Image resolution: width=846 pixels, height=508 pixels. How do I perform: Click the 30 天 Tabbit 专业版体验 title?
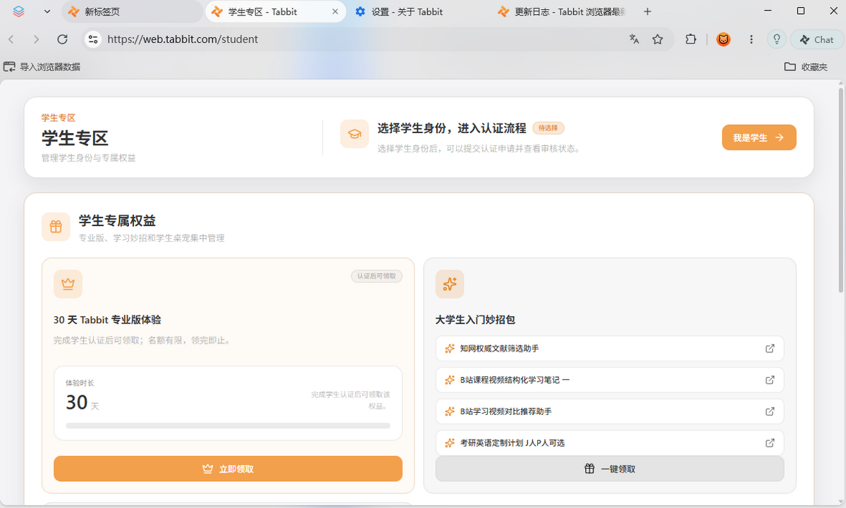point(107,320)
